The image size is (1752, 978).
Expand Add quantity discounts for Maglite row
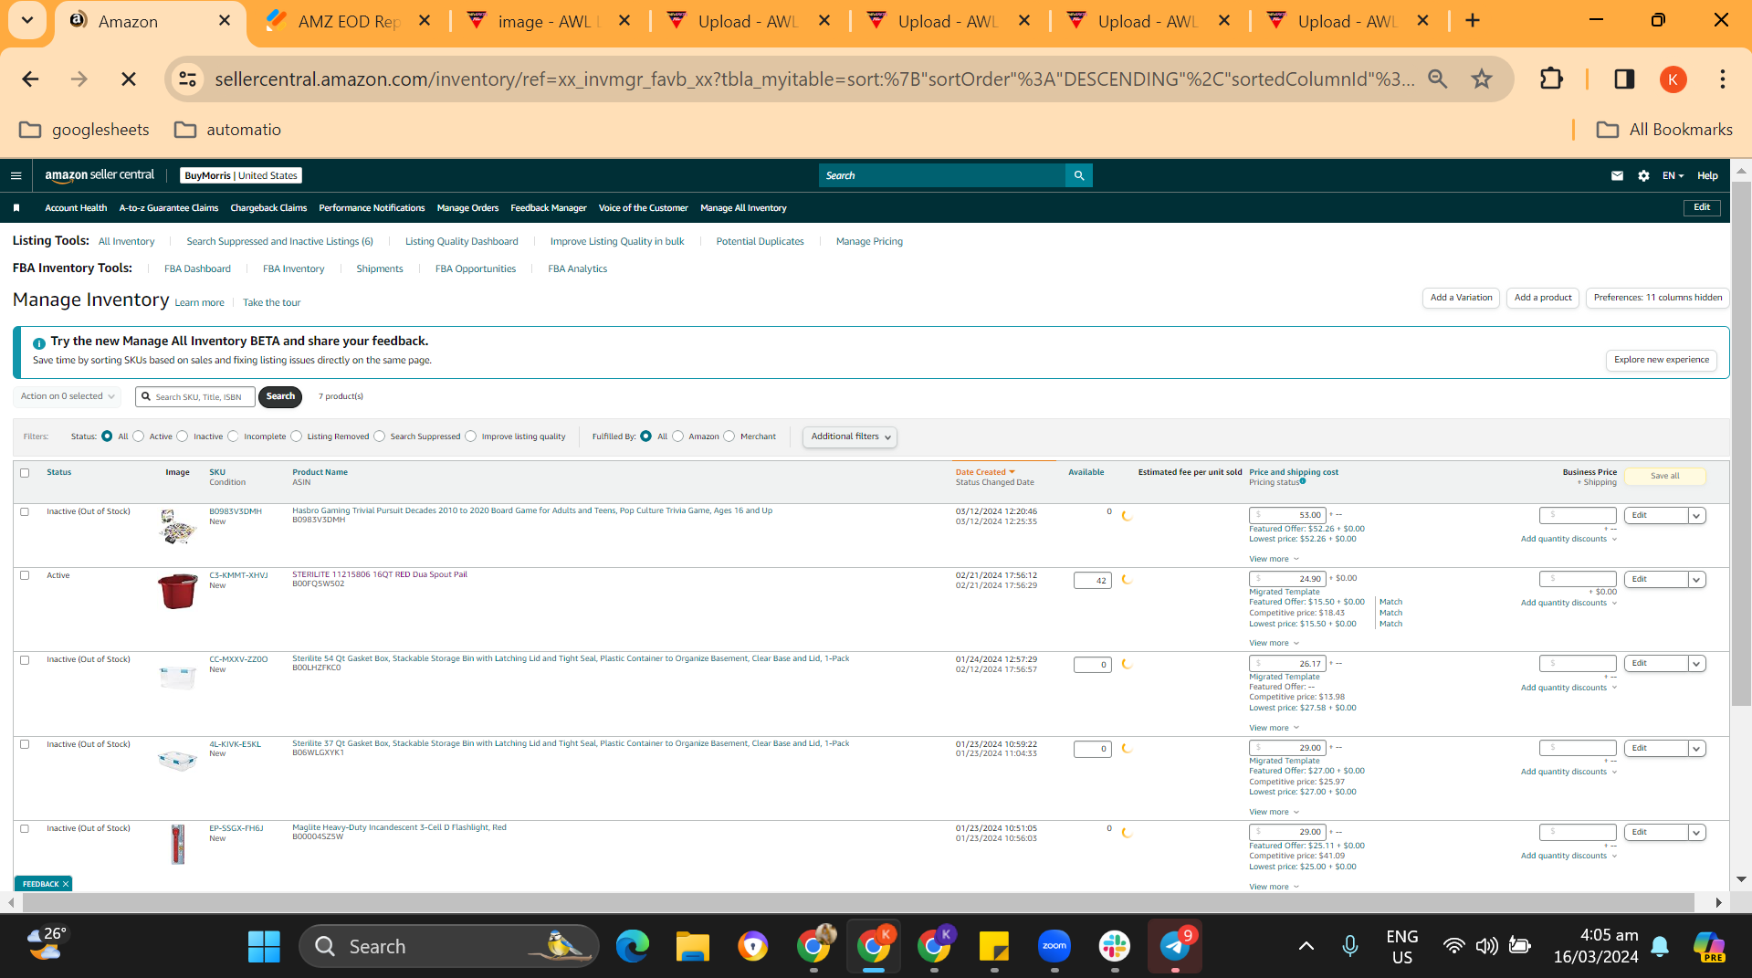pyautogui.click(x=1568, y=856)
